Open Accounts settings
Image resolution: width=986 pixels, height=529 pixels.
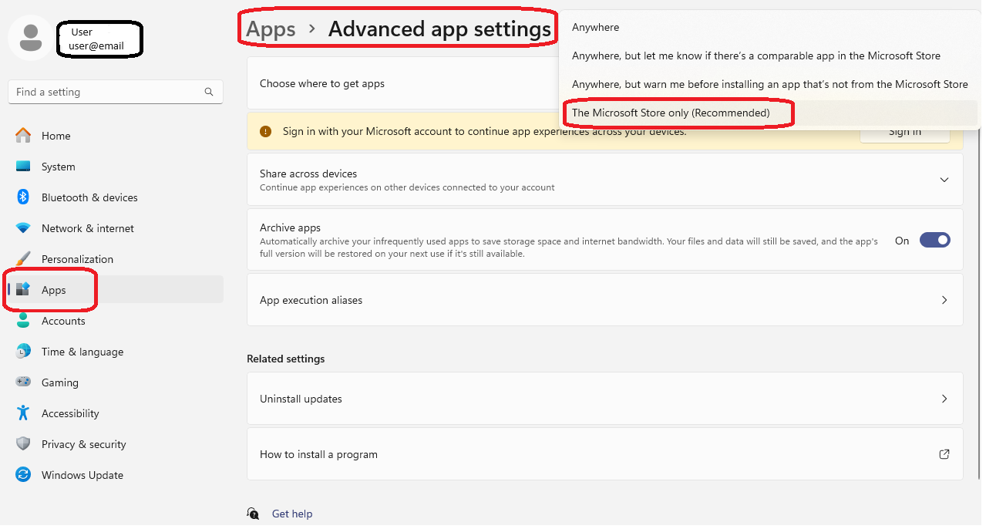116,321
